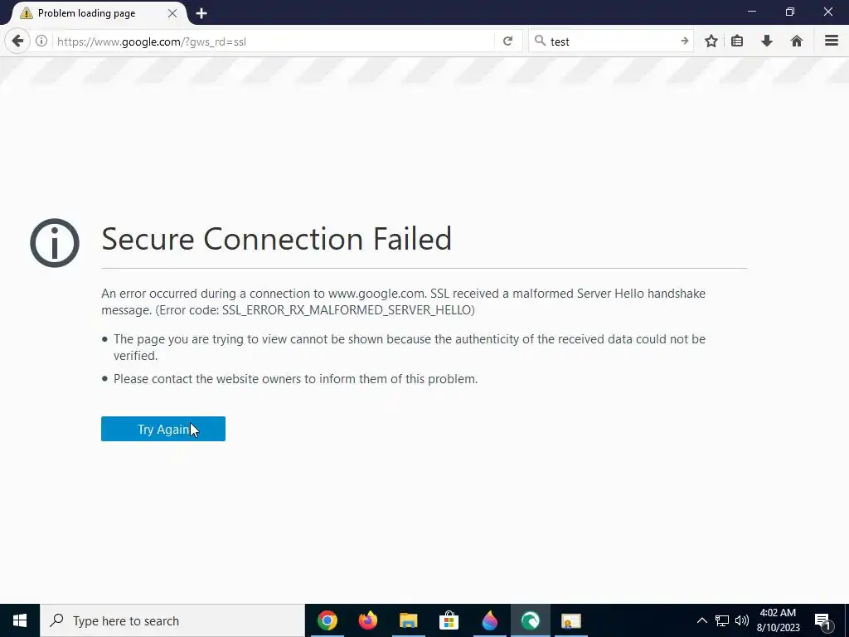Go to the Home page

click(797, 41)
